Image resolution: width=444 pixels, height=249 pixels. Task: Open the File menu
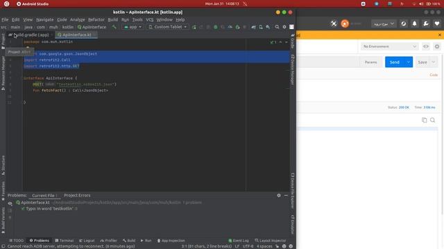point(5,20)
